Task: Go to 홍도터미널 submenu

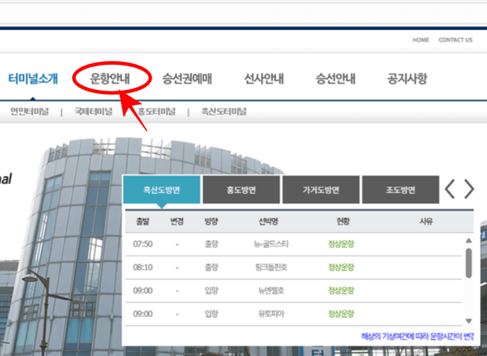Action: pyautogui.click(x=157, y=111)
